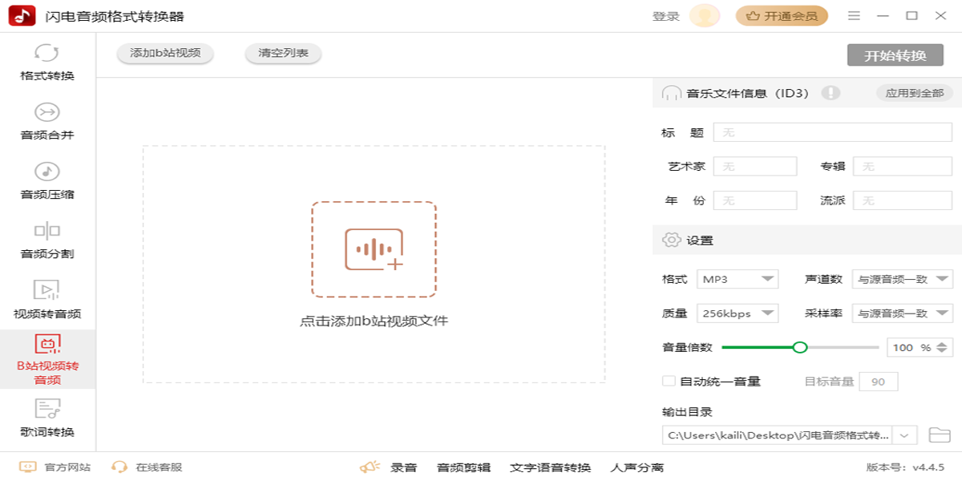
Task: Click the user avatar icon
Action: [x=705, y=15]
